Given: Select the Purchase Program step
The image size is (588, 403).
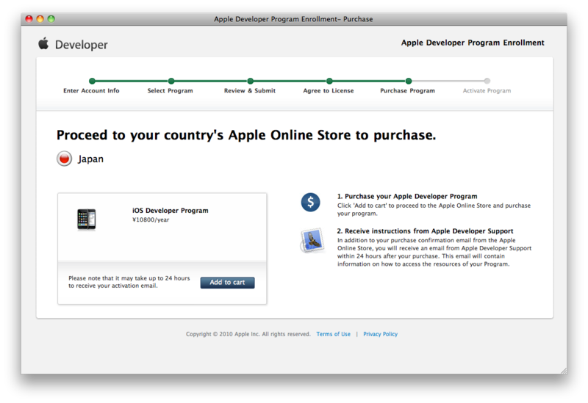Looking at the screenshot, I should (x=408, y=90).
